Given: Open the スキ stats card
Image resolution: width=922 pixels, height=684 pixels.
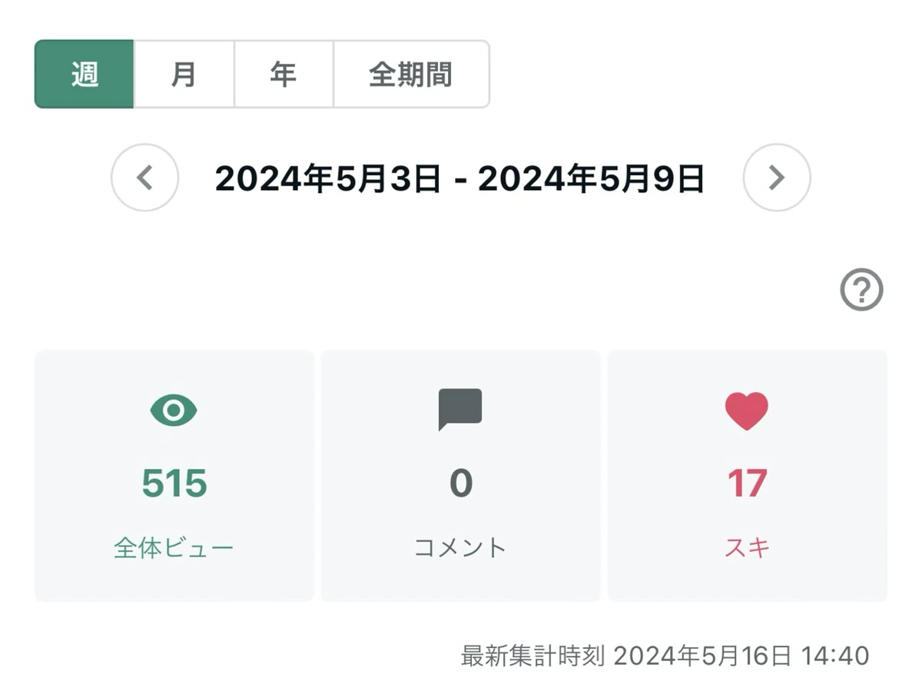Looking at the screenshot, I should click(747, 476).
